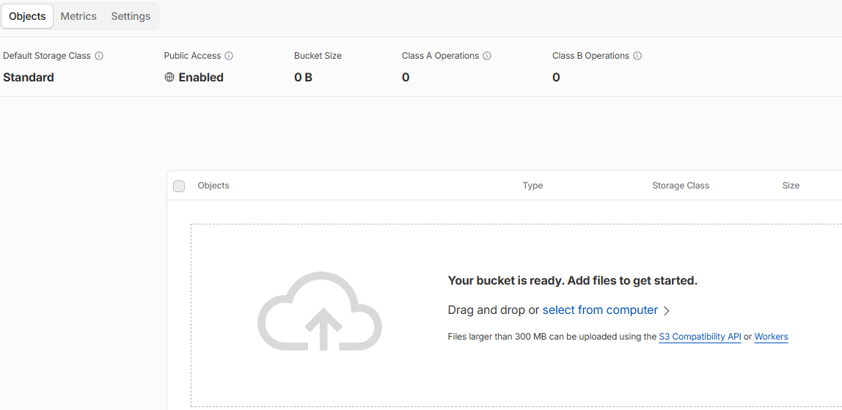Screen dimensions: 842x410
Task: Click the Class B Operations count value
Action: click(x=556, y=77)
